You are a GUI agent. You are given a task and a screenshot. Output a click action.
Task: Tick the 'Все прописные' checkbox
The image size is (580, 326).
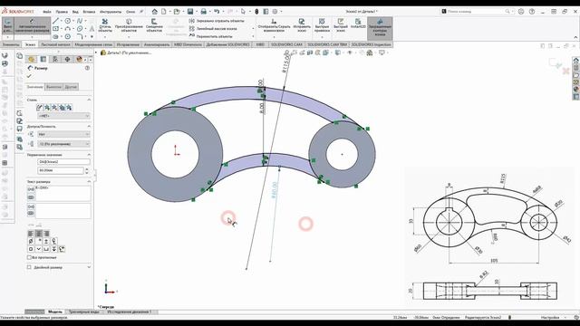[x=29, y=257]
